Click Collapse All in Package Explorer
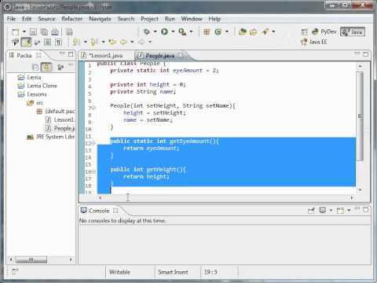 (35, 68)
